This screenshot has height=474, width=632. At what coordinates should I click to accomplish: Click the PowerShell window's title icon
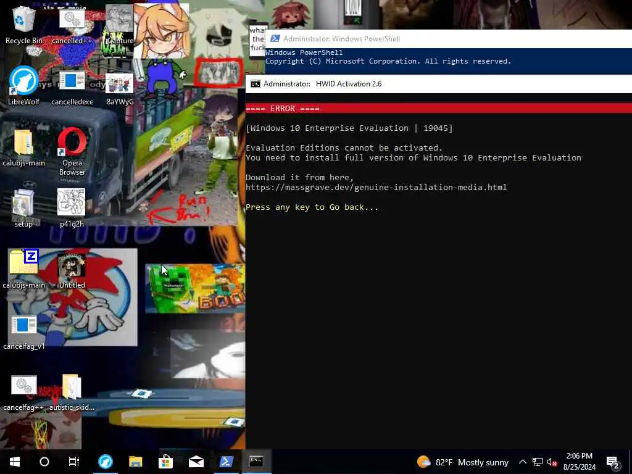[275, 39]
